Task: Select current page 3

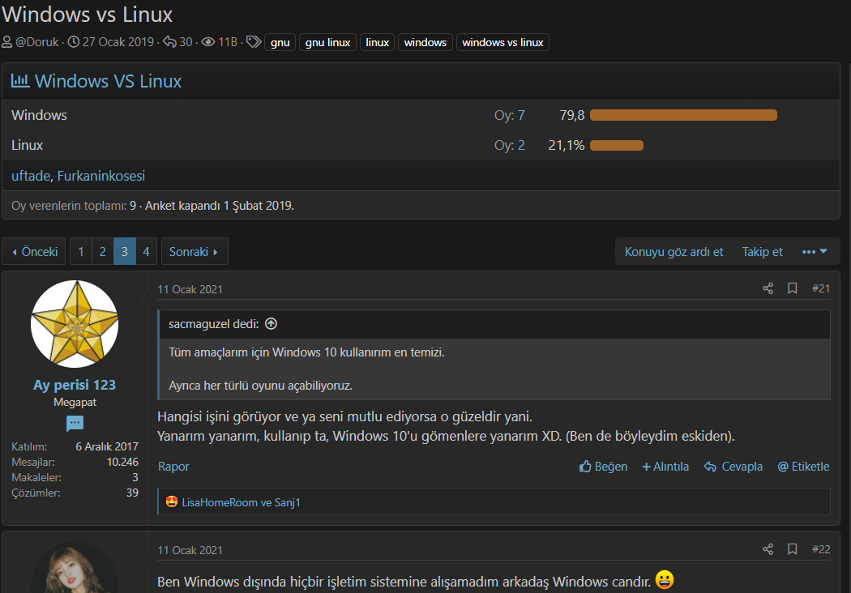Action: click(x=124, y=252)
